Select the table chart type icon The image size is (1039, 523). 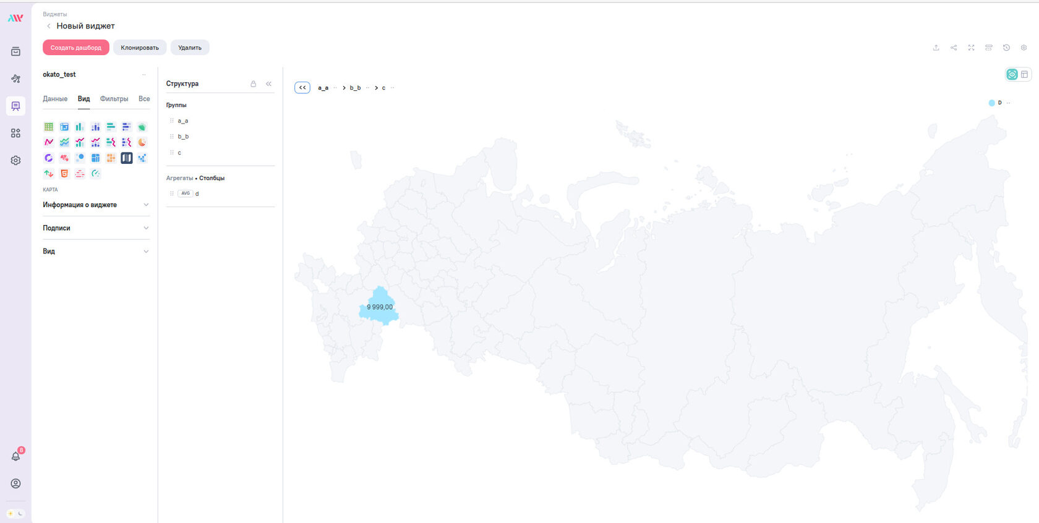(x=48, y=127)
